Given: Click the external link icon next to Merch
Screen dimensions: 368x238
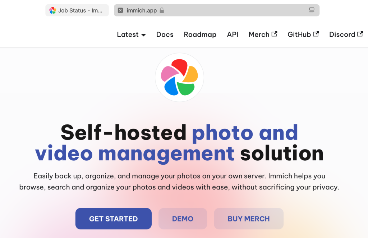Looking at the screenshot, I should [275, 34].
